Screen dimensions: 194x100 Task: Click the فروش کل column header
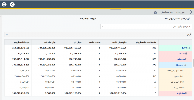(78, 42)
